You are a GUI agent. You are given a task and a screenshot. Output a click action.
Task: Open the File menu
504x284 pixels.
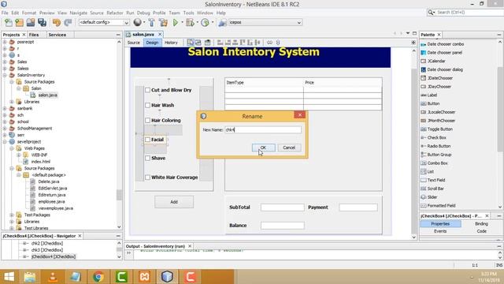(5, 13)
